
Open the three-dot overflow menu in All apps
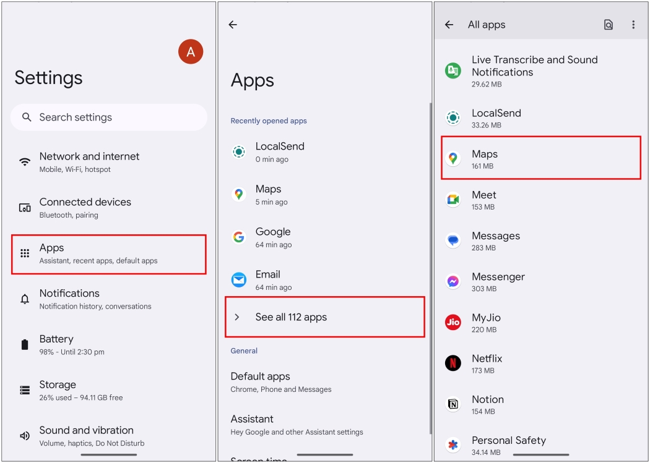click(633, 25)
